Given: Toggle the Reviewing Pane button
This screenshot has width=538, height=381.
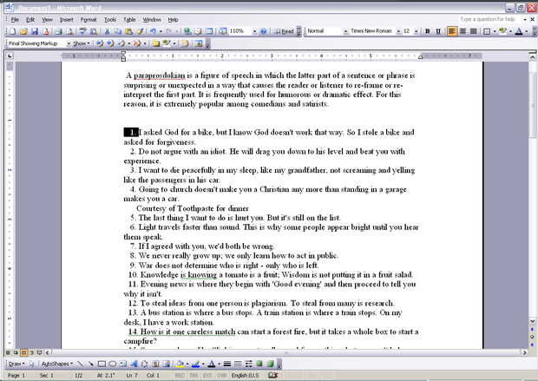Looking at the screenshot, I should (x=198, y=43).
